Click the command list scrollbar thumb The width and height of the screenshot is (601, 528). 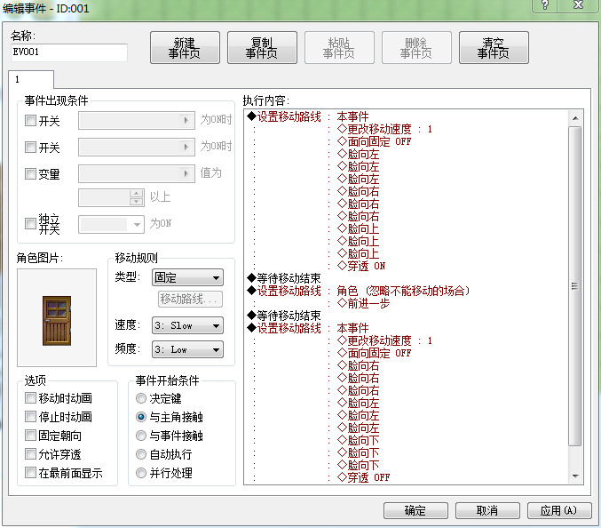pyautogui.click(x=575, y=286)
